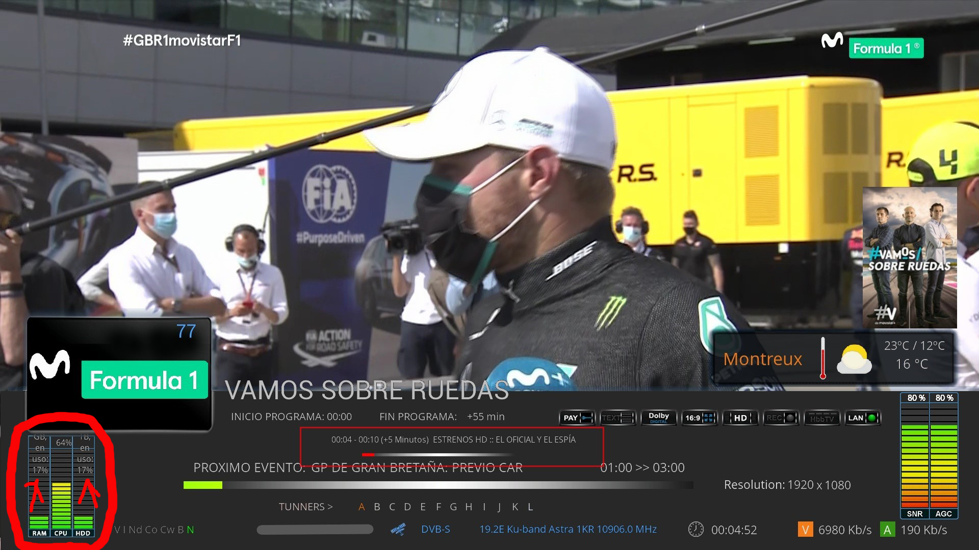
Task: Click the 16:9 aspect ratio icon
Action: pyautogui.click(x=700, y=418)
